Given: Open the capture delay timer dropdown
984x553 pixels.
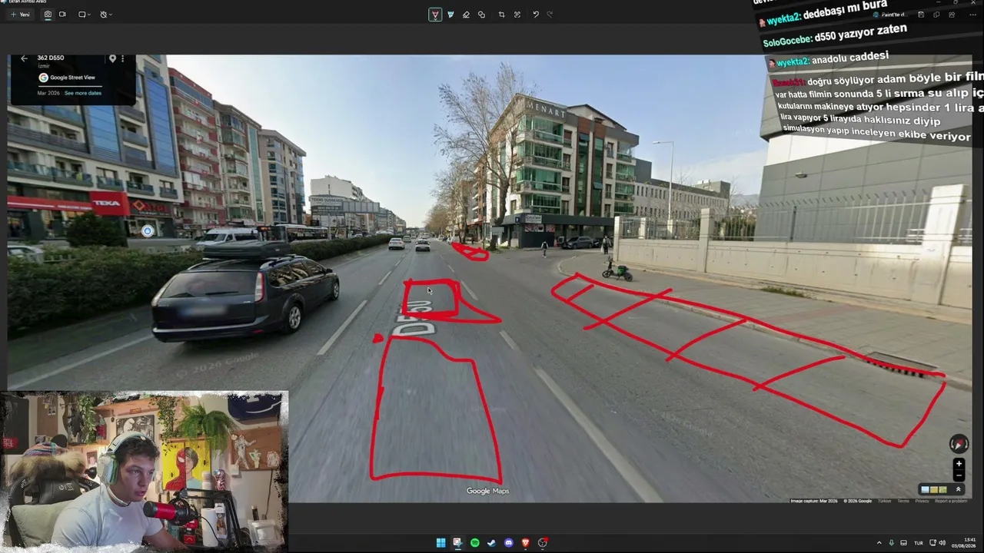Looking at the screenshot, I should (105, 15).
